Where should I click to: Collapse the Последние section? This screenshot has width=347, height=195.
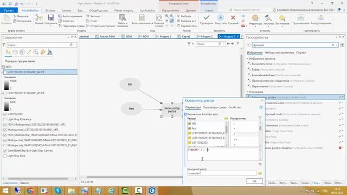click(x=248, y=92)
